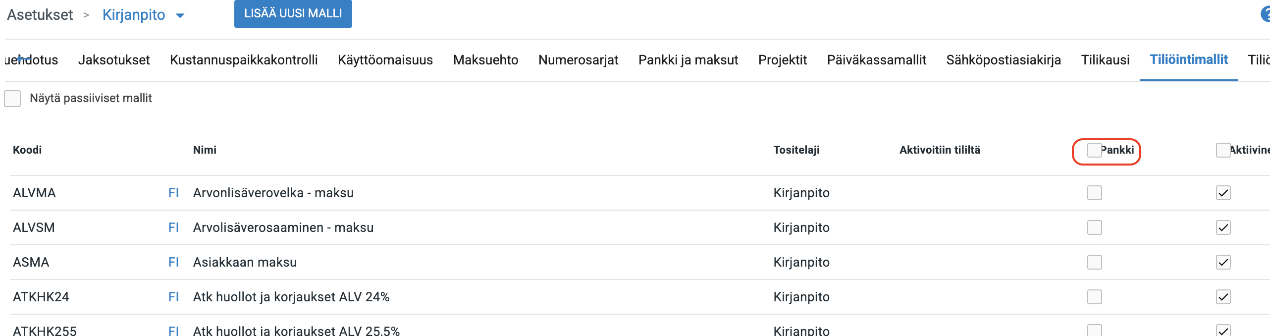Switch to the Pankki ja maksut tab

point(688,59)
